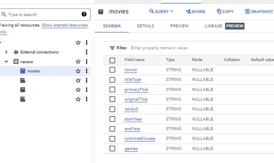Open the QUERY dropdown

pos(161,11)
